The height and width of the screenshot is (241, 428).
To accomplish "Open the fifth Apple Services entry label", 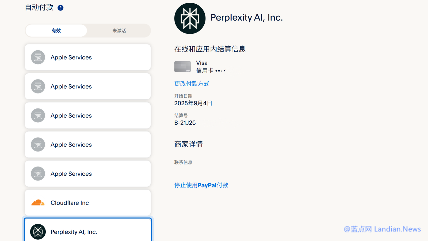I will coord(71,174).
